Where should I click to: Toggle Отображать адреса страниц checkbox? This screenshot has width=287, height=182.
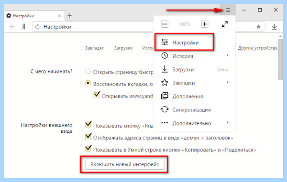click(x=88, y=137)
